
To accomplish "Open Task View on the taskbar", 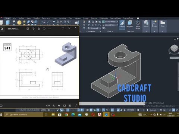I will click(46, 115).
